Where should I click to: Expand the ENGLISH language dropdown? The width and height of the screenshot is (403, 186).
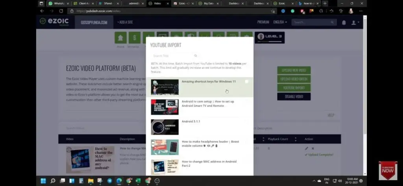point(280,22)
